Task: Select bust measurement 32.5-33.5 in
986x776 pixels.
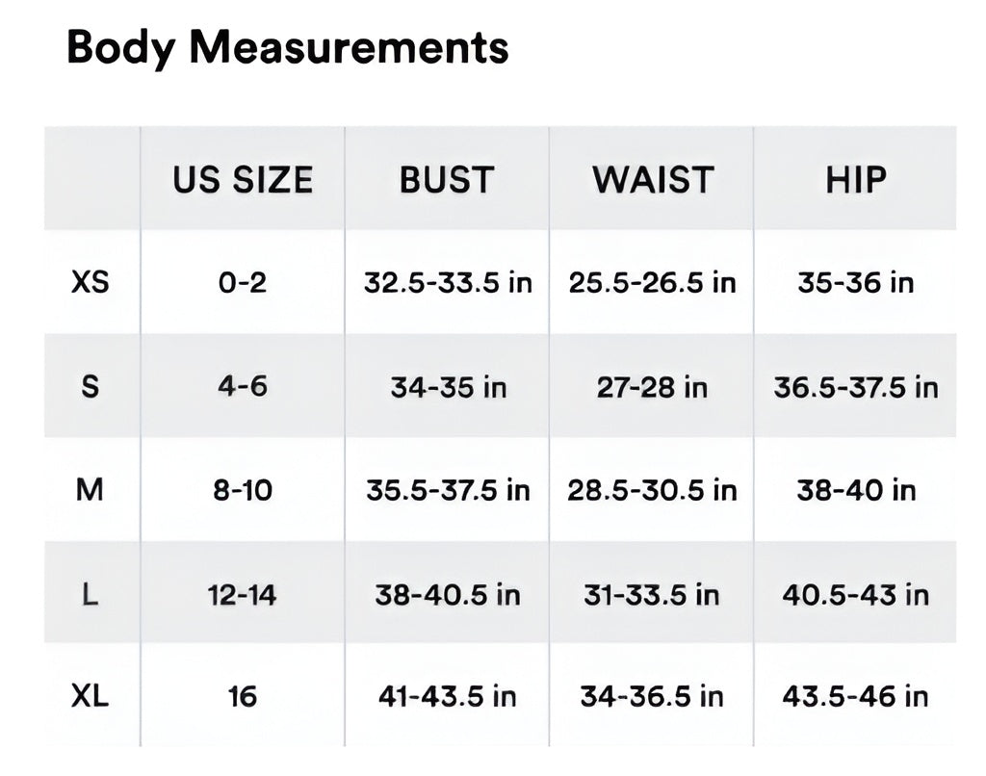Action: (448, 283)
